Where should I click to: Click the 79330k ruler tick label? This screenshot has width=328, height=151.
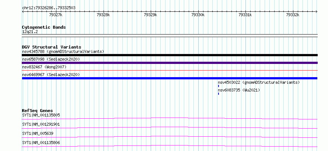tap(198, 15)
